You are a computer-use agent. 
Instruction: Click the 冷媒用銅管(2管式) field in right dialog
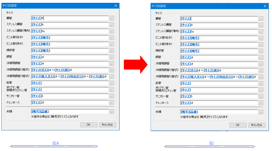[x=219, y=70]
